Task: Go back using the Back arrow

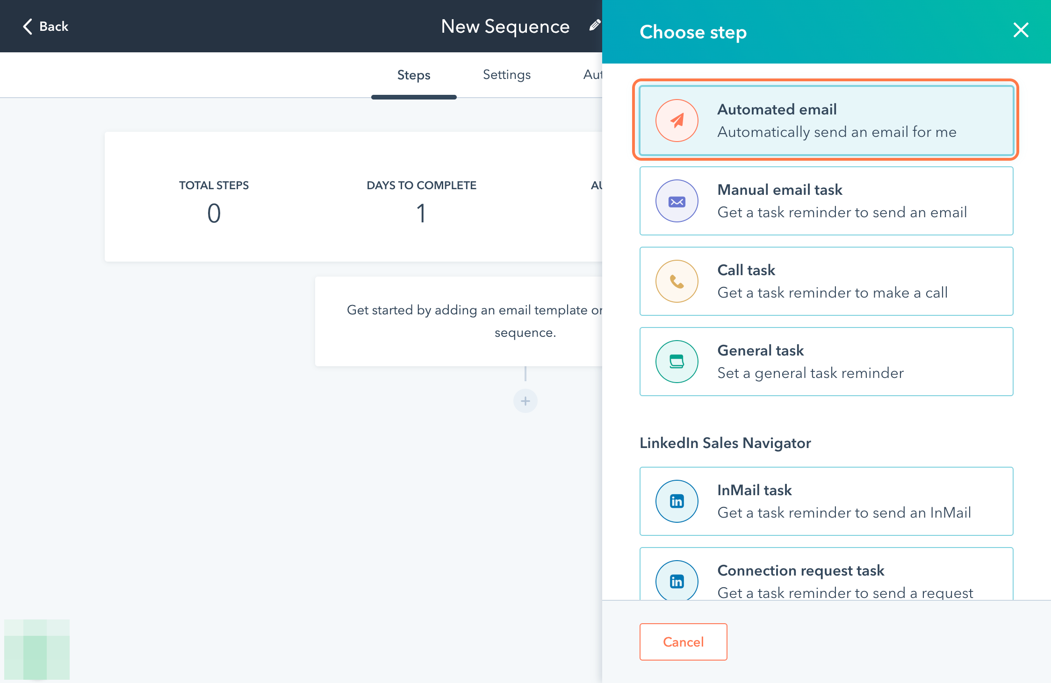Action: 45,26
